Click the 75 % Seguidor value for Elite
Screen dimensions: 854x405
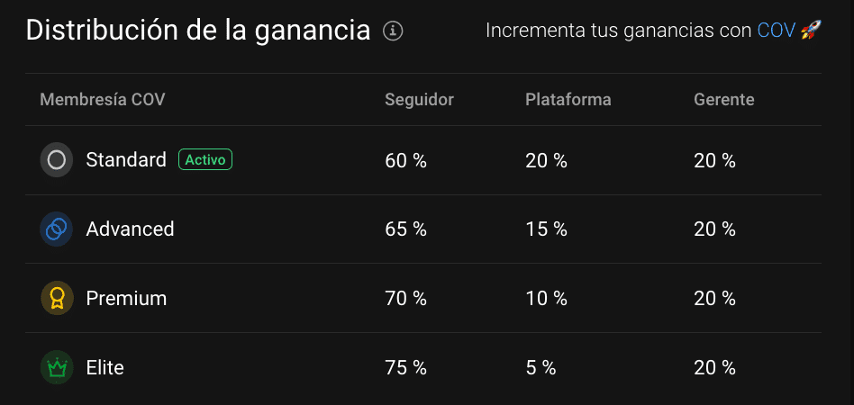405,367
